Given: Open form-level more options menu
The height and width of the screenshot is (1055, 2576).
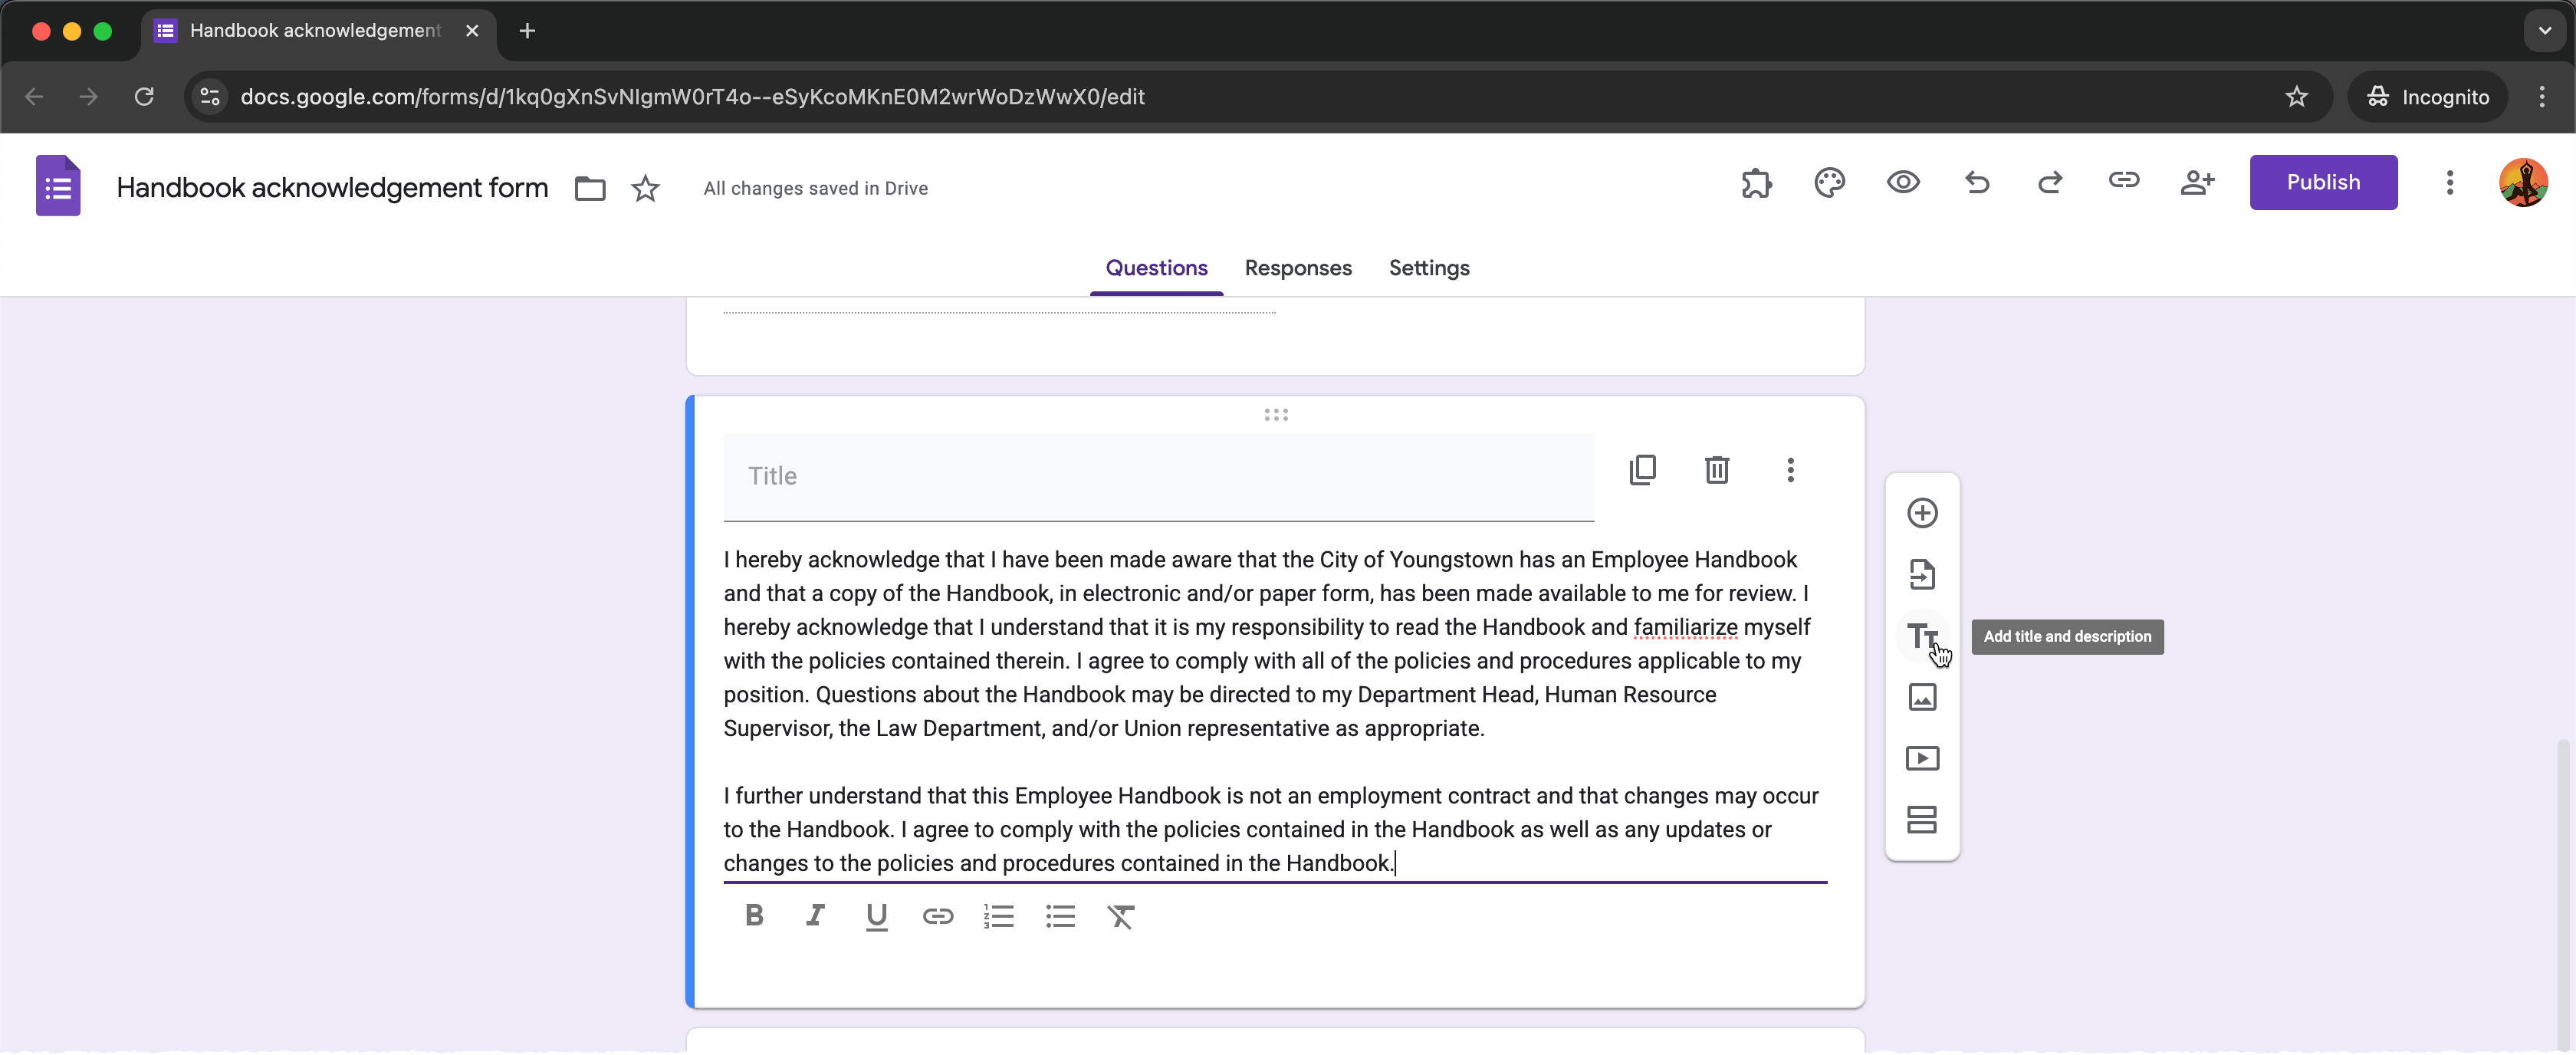Looking at the screenshot, I should tap(2449, 183).
